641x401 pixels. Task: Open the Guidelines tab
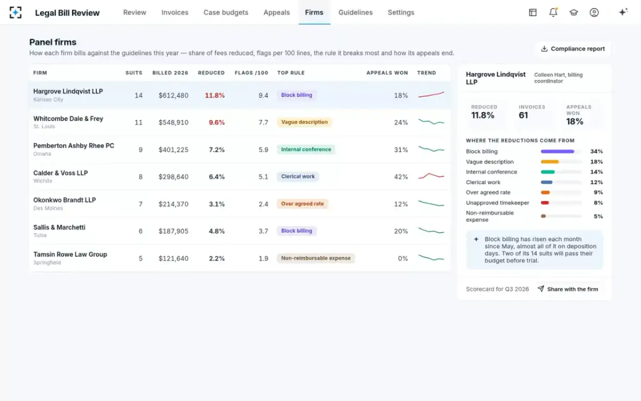(x=356, y=12)
